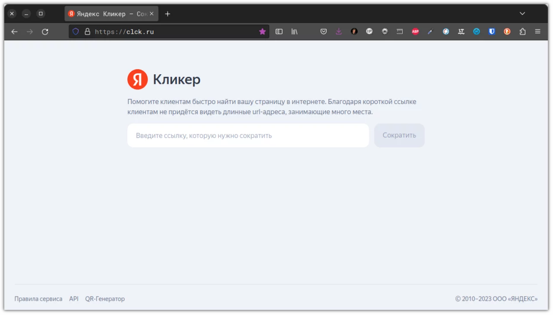Open a new tab with plus button

click(168, 13)
